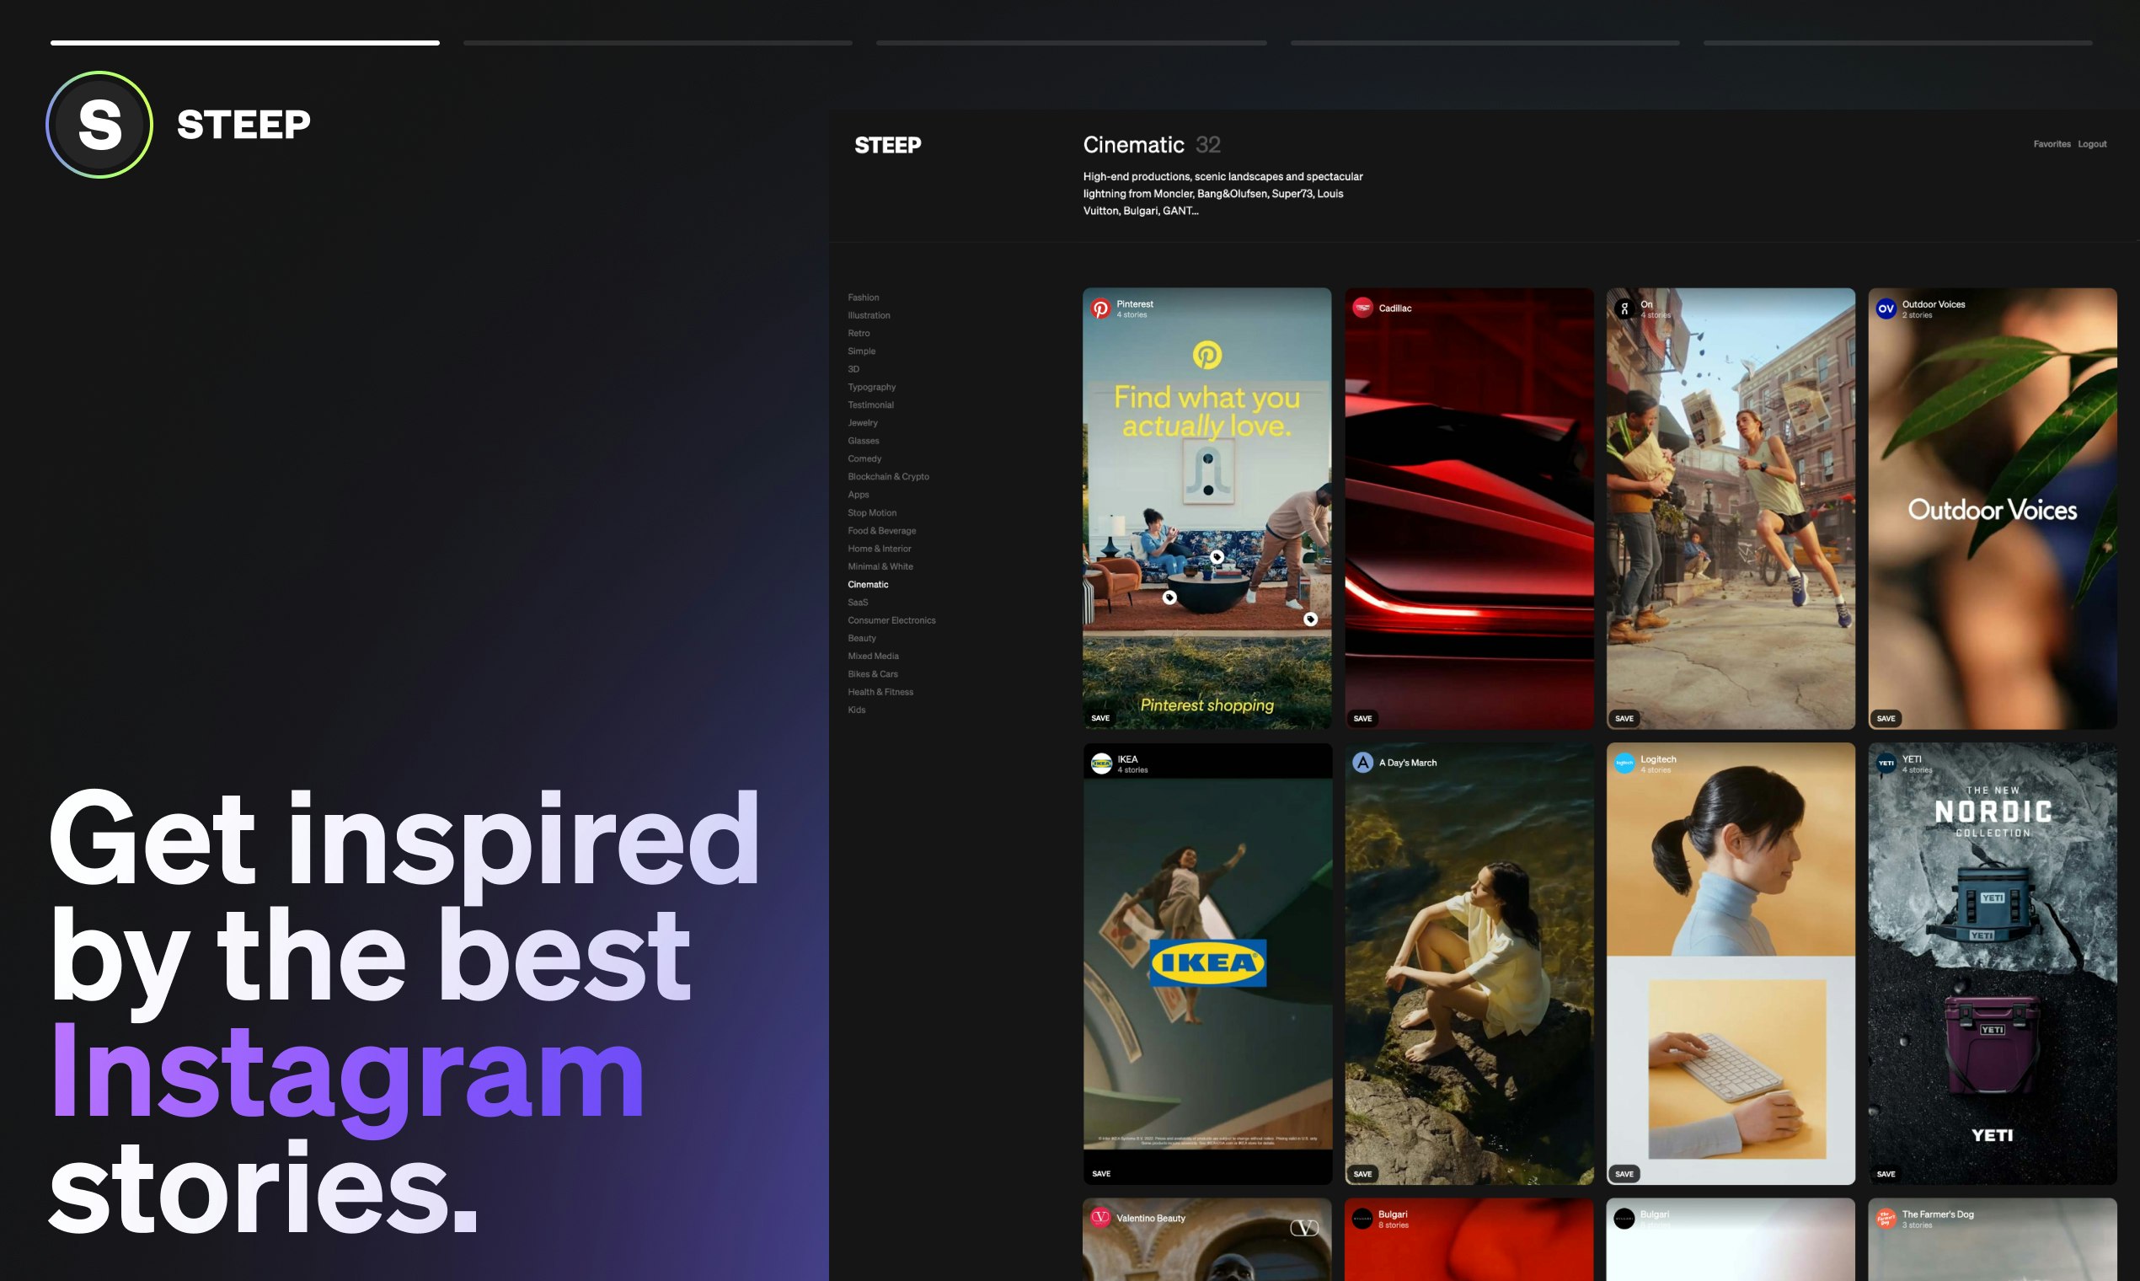The width and height of the screenshot is (2140, 1281).
Task: Save the IKEA story
Action: pyautogui.click(x=1101, y=1173)
